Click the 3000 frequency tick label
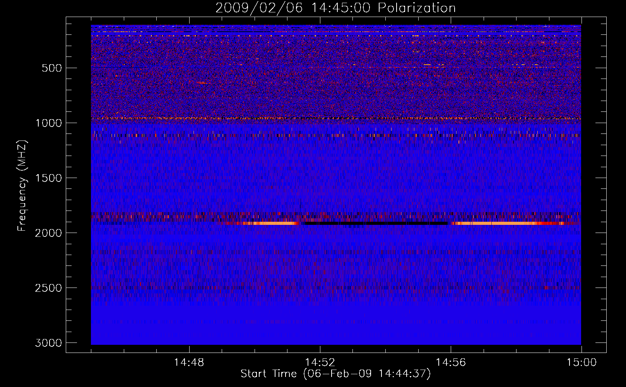 pos(48,343)
